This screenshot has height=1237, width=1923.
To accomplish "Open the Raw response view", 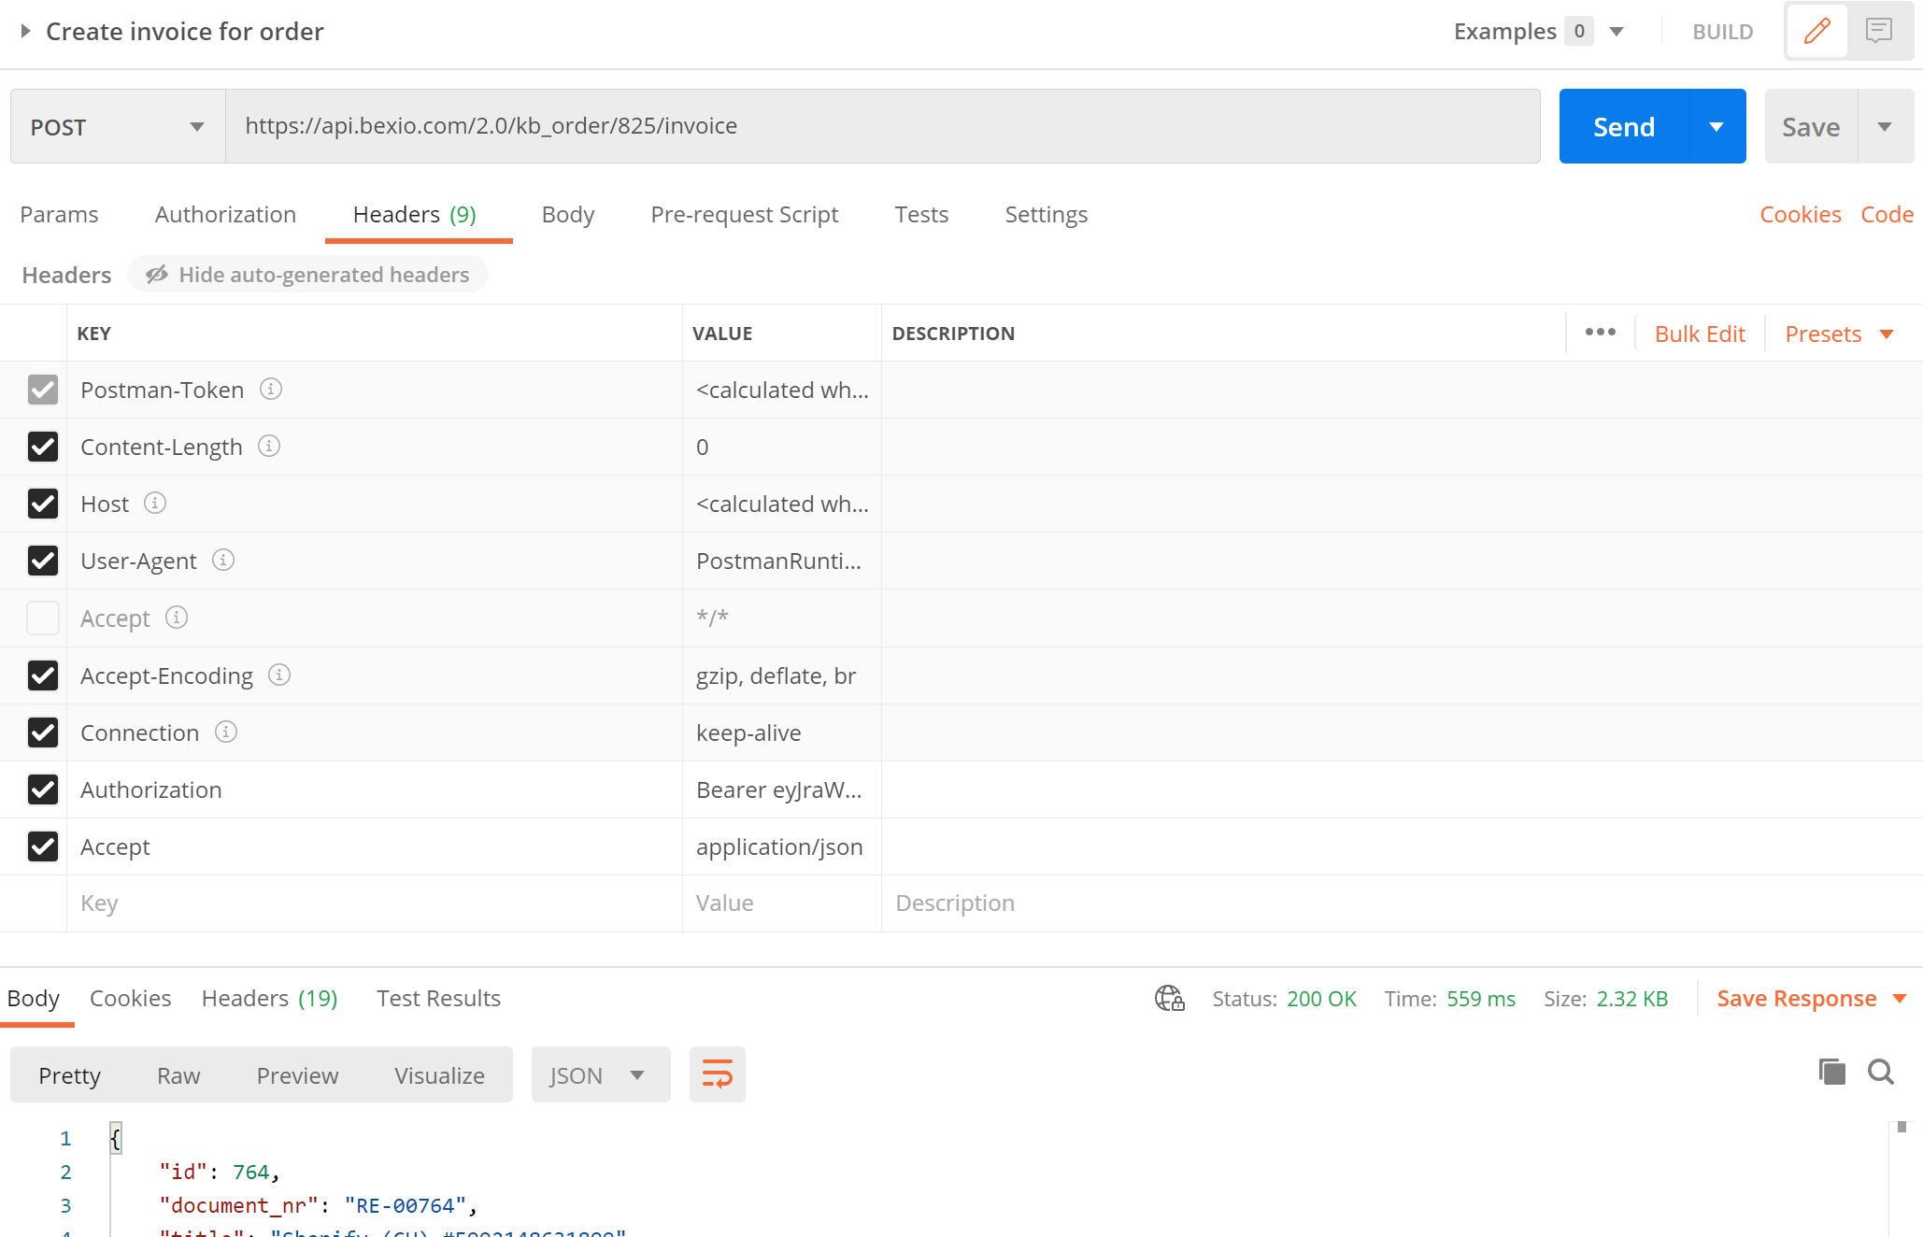I will click(178, 1075).
